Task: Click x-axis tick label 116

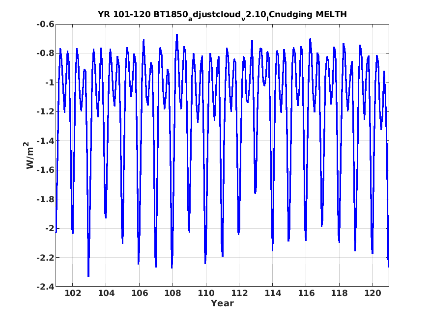Action: click(x=306, y=293)
